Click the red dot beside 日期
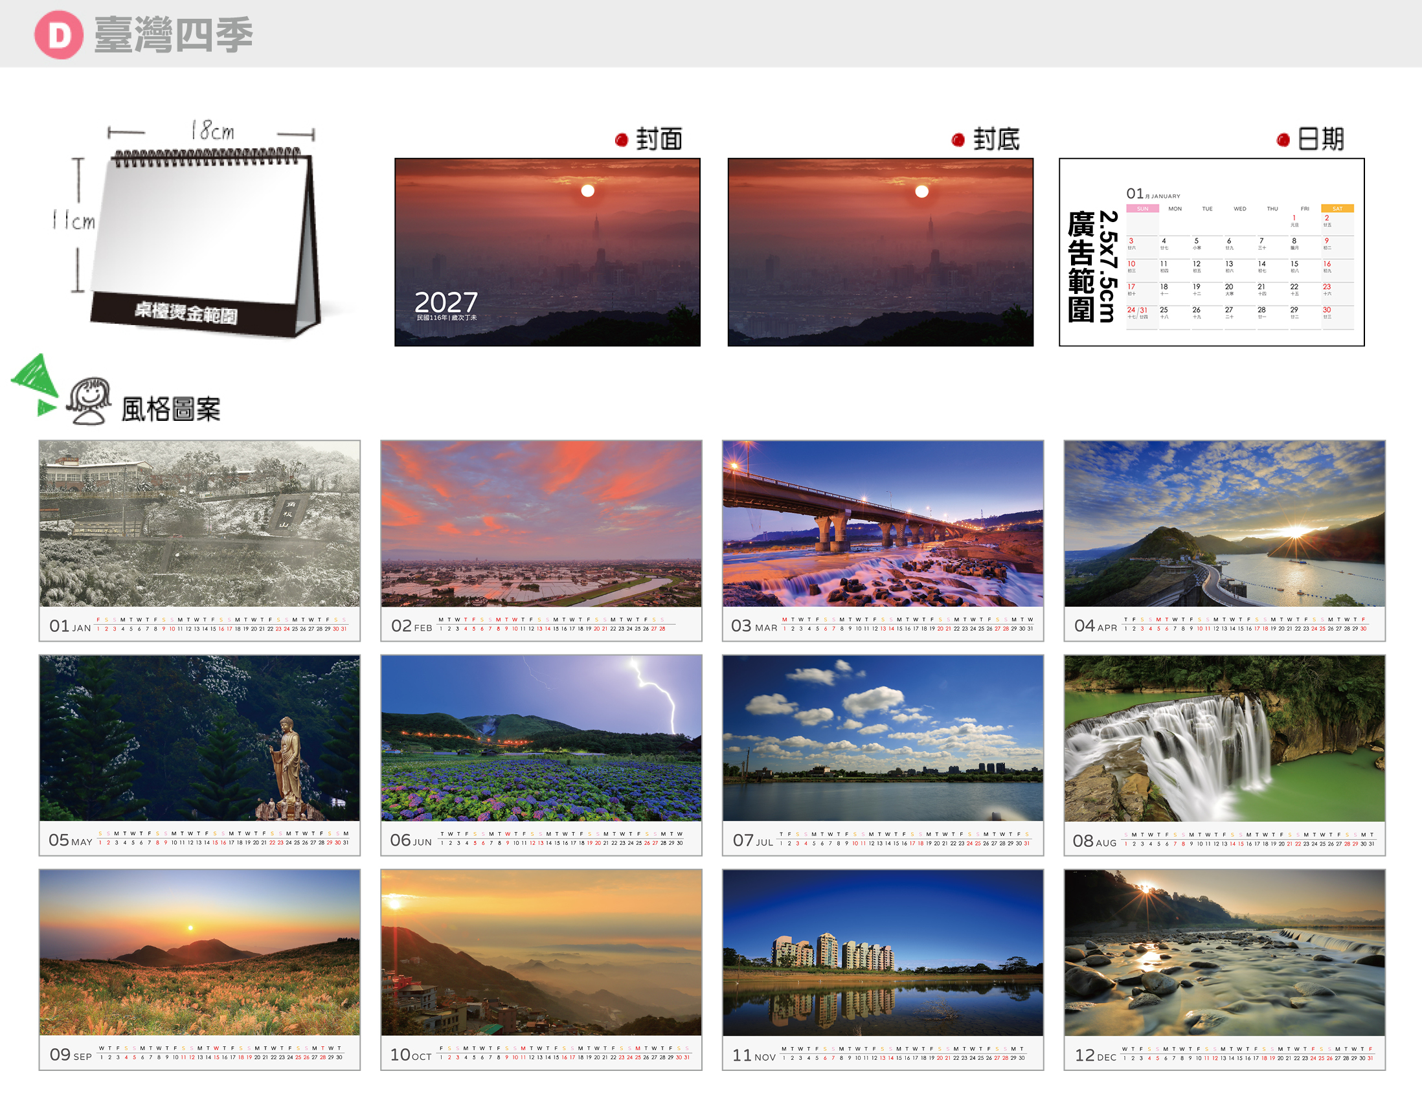 [1283, 139]
